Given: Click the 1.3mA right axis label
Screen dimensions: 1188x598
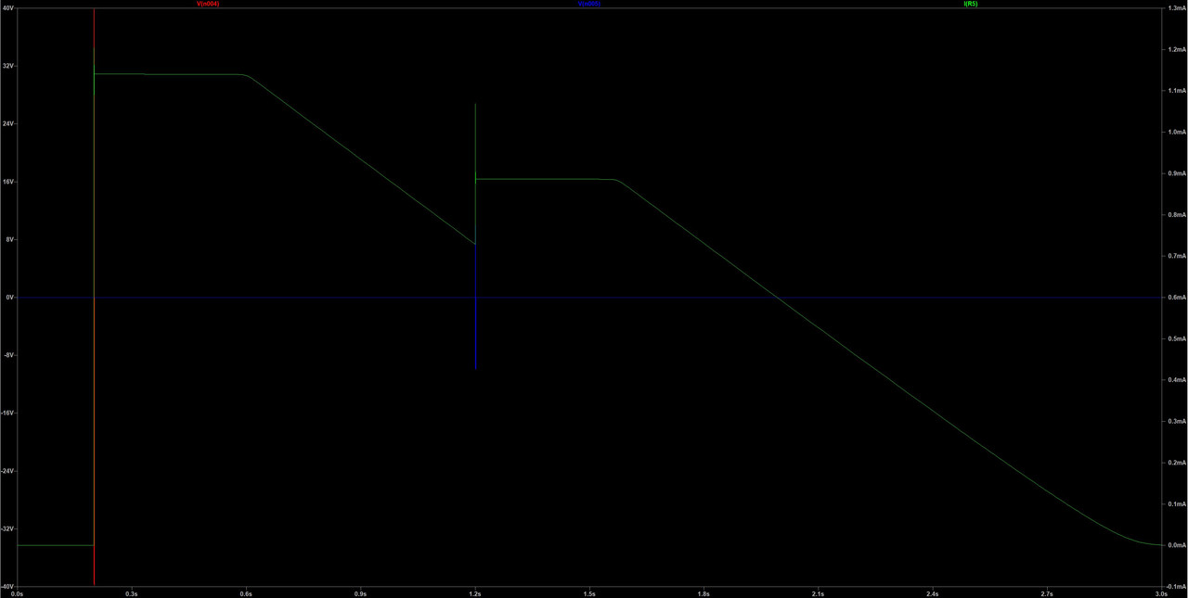Looking at the screenshot, I should (x=1178, y=8).
